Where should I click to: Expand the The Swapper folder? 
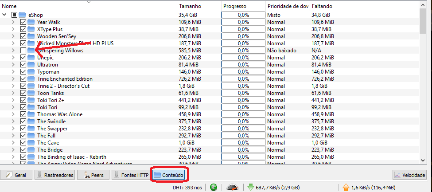coord(13,129)
